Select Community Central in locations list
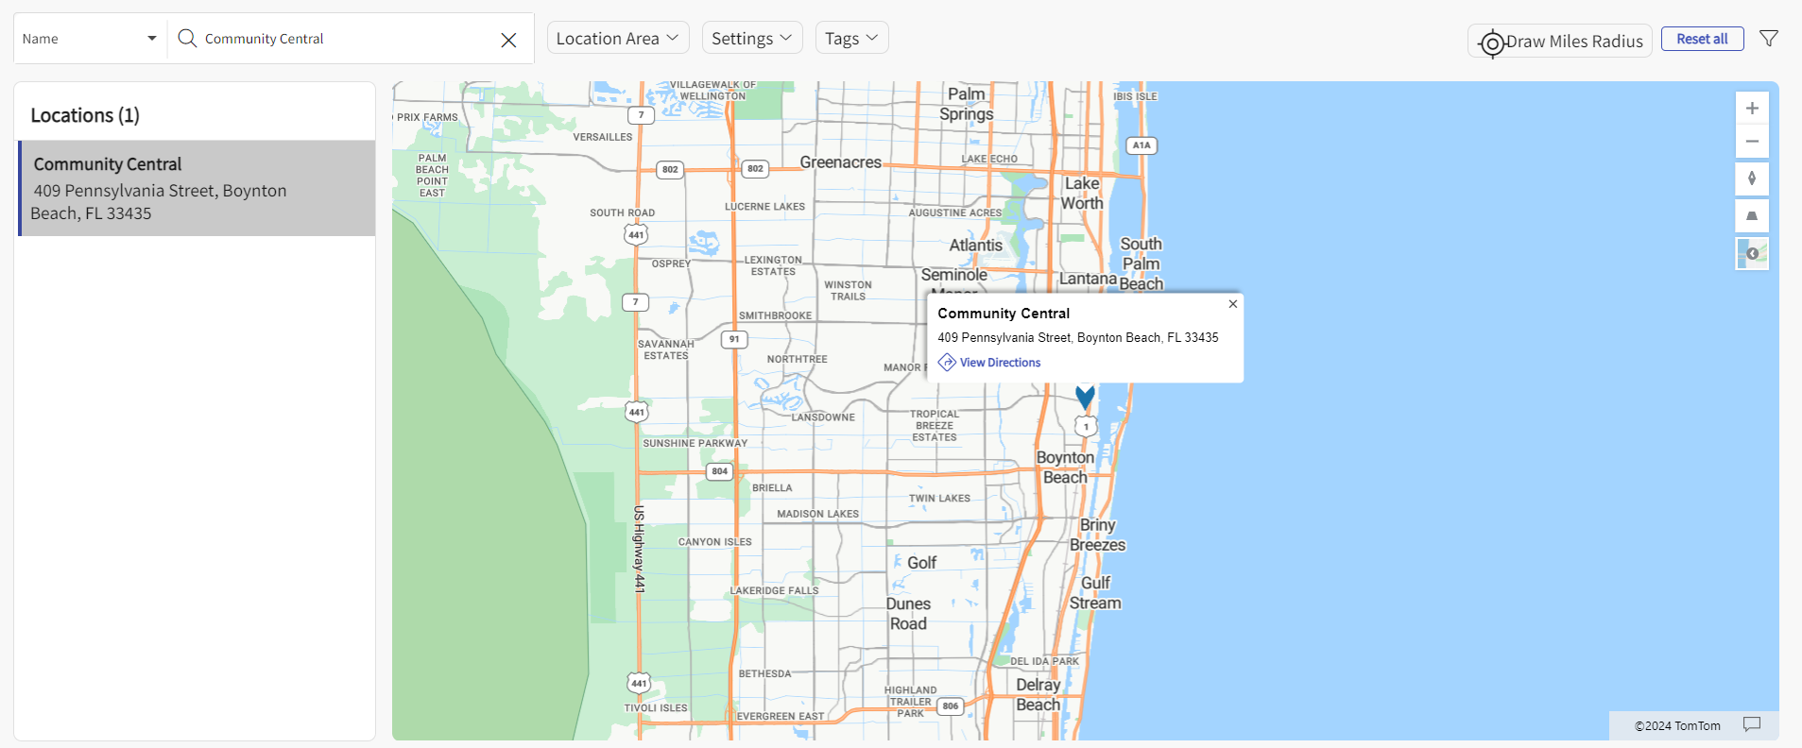The image size is (1802, 748). point(197,188)
